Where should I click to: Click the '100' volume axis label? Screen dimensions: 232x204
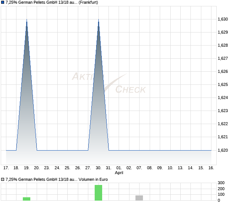click(x=221, y=194)
